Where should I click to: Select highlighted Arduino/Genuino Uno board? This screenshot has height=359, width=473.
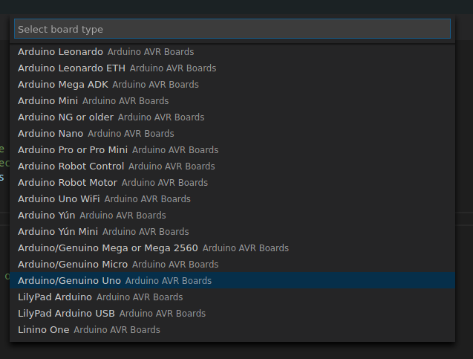pyautogui.click(x=232, y=280)
